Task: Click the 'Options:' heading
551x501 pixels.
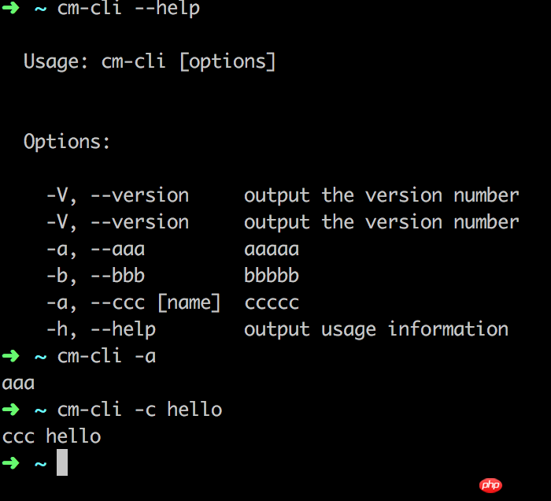Action: 67,142
